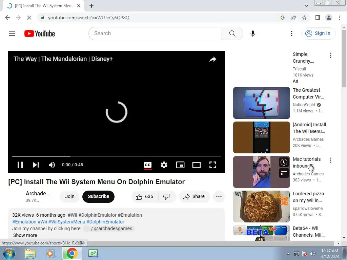Open the first #Emulation blue hashtag
This screenshot has height=260, width=347.
pyautogui.click(x=24, y=222)
